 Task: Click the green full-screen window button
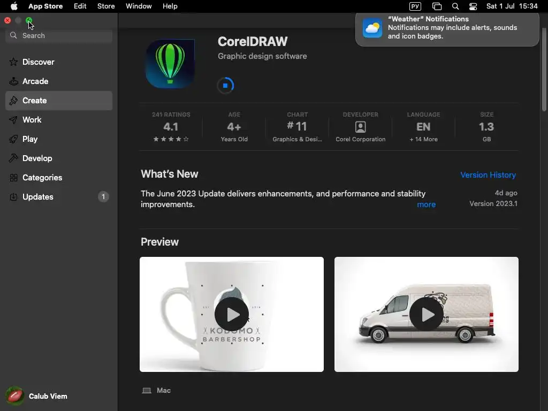click(29, 20)
